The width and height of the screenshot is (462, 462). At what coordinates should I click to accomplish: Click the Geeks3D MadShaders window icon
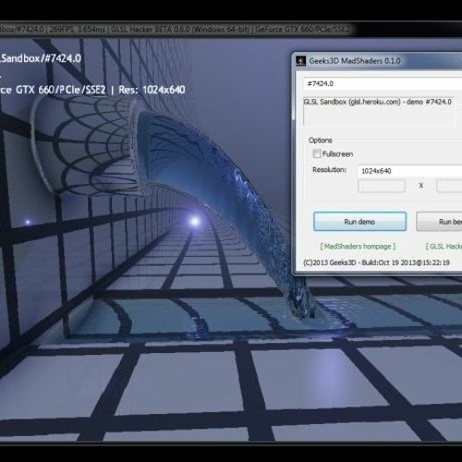point(300,61)
